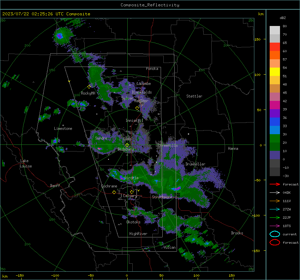
Task: Click the dBZ legend heading
Action: tap(283, 18)
